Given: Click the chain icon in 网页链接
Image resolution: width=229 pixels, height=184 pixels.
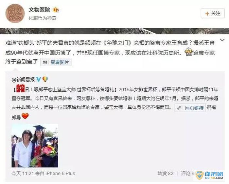Looking at the screenshot, I should (179, 108).
